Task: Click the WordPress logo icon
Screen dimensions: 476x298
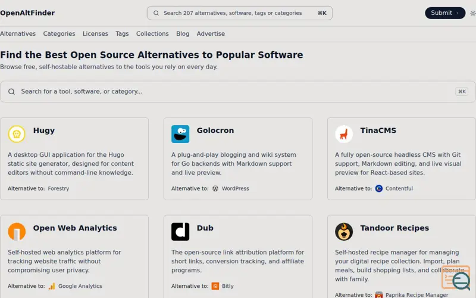Action: click(215, 188)
